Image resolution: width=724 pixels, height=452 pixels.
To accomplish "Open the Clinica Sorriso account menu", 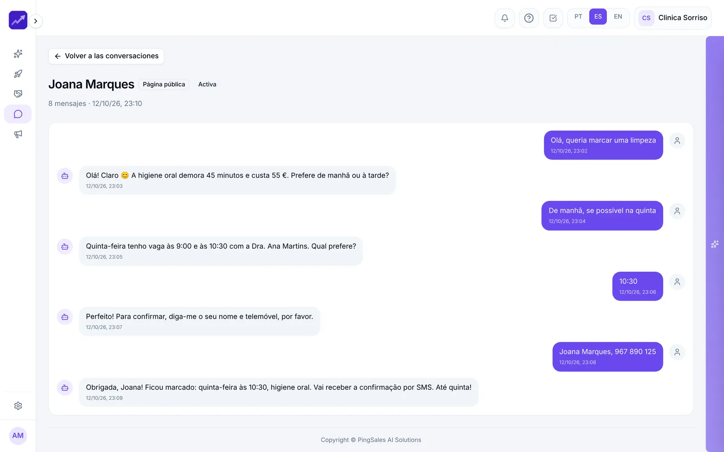I will click(x=673, y=18).
